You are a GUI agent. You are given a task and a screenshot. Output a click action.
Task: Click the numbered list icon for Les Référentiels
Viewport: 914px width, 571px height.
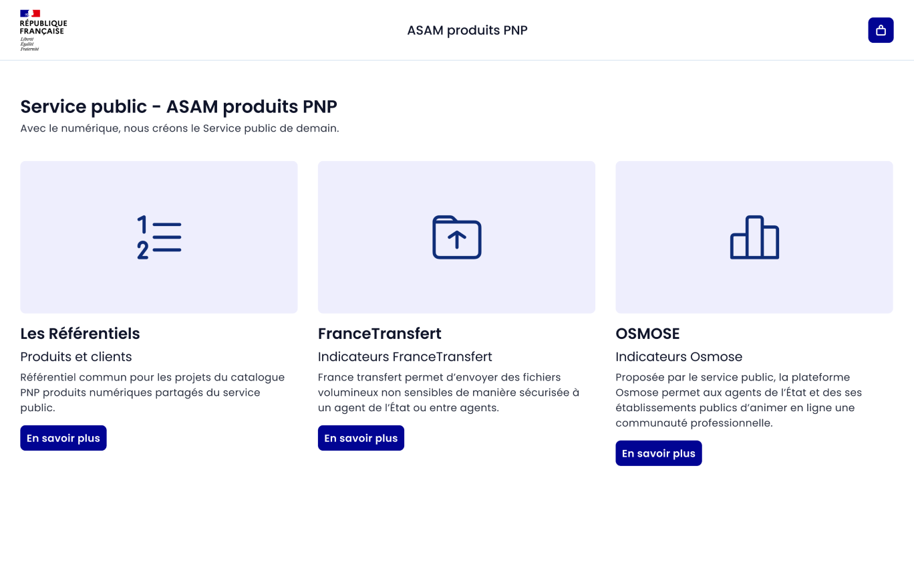(x=159, y=237)
